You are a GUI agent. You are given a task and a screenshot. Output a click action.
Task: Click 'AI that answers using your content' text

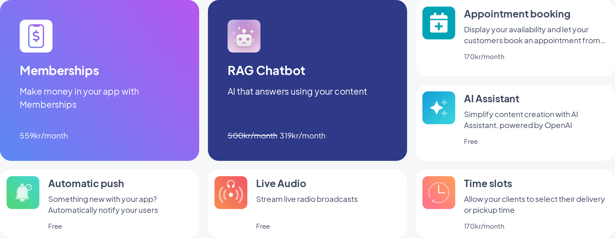(x=297, y=92)
